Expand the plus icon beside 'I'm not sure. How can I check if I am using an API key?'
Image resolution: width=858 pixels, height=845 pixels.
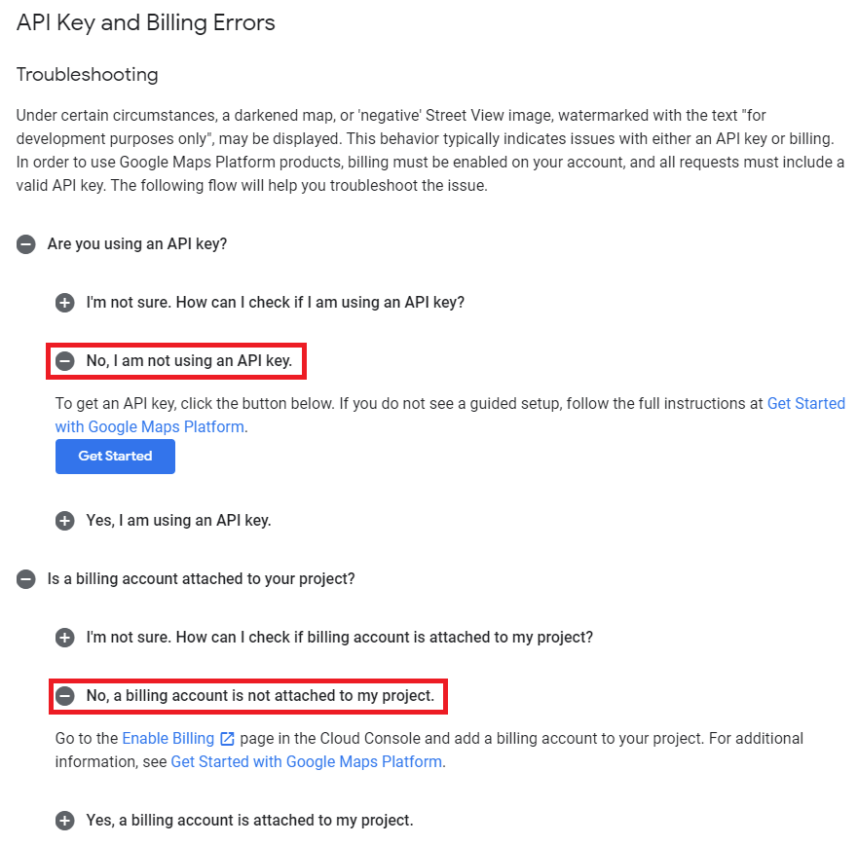click(64, 303)
